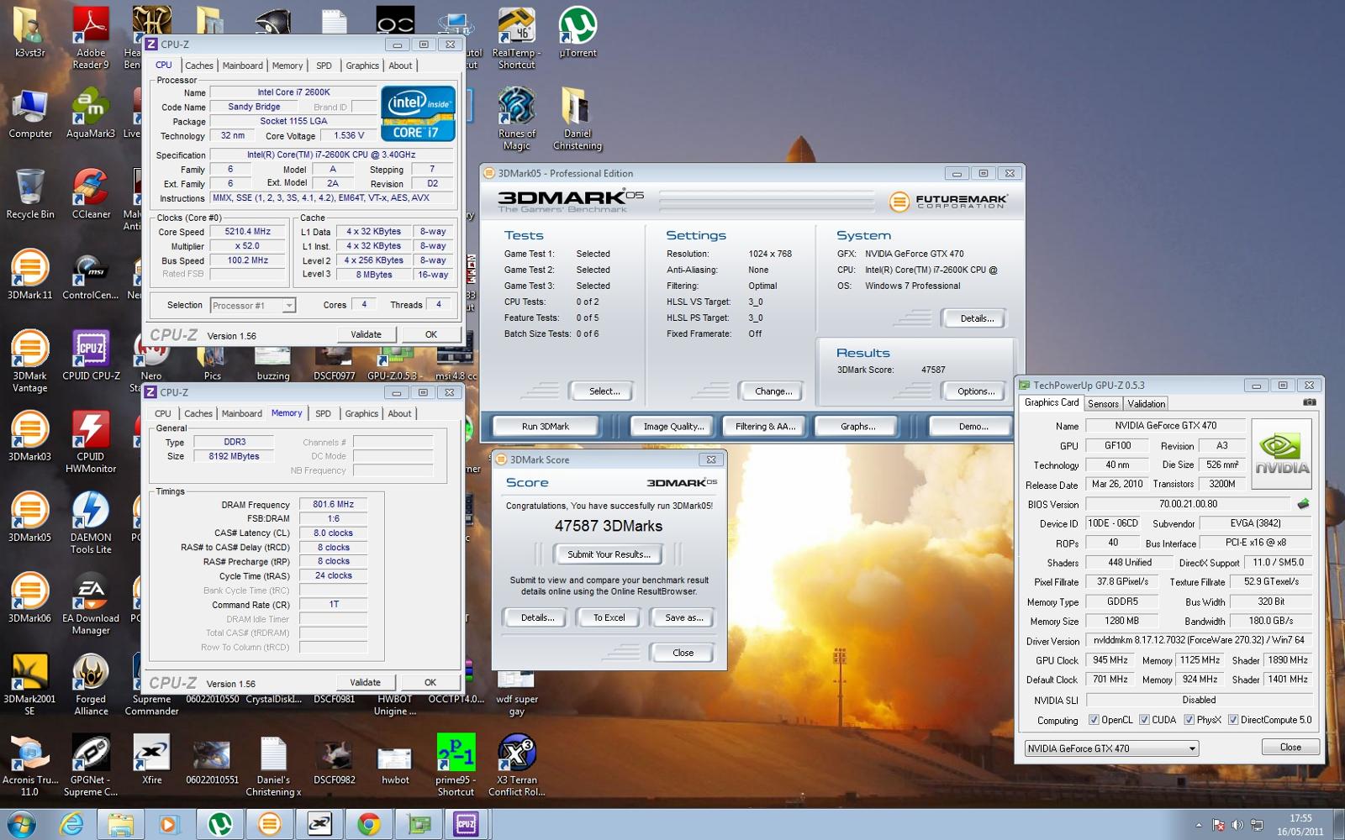This screenshot has width=1345, height=840.
Task: Open the 3DMark03 desktop shortcut
Action: click(30, 437)
